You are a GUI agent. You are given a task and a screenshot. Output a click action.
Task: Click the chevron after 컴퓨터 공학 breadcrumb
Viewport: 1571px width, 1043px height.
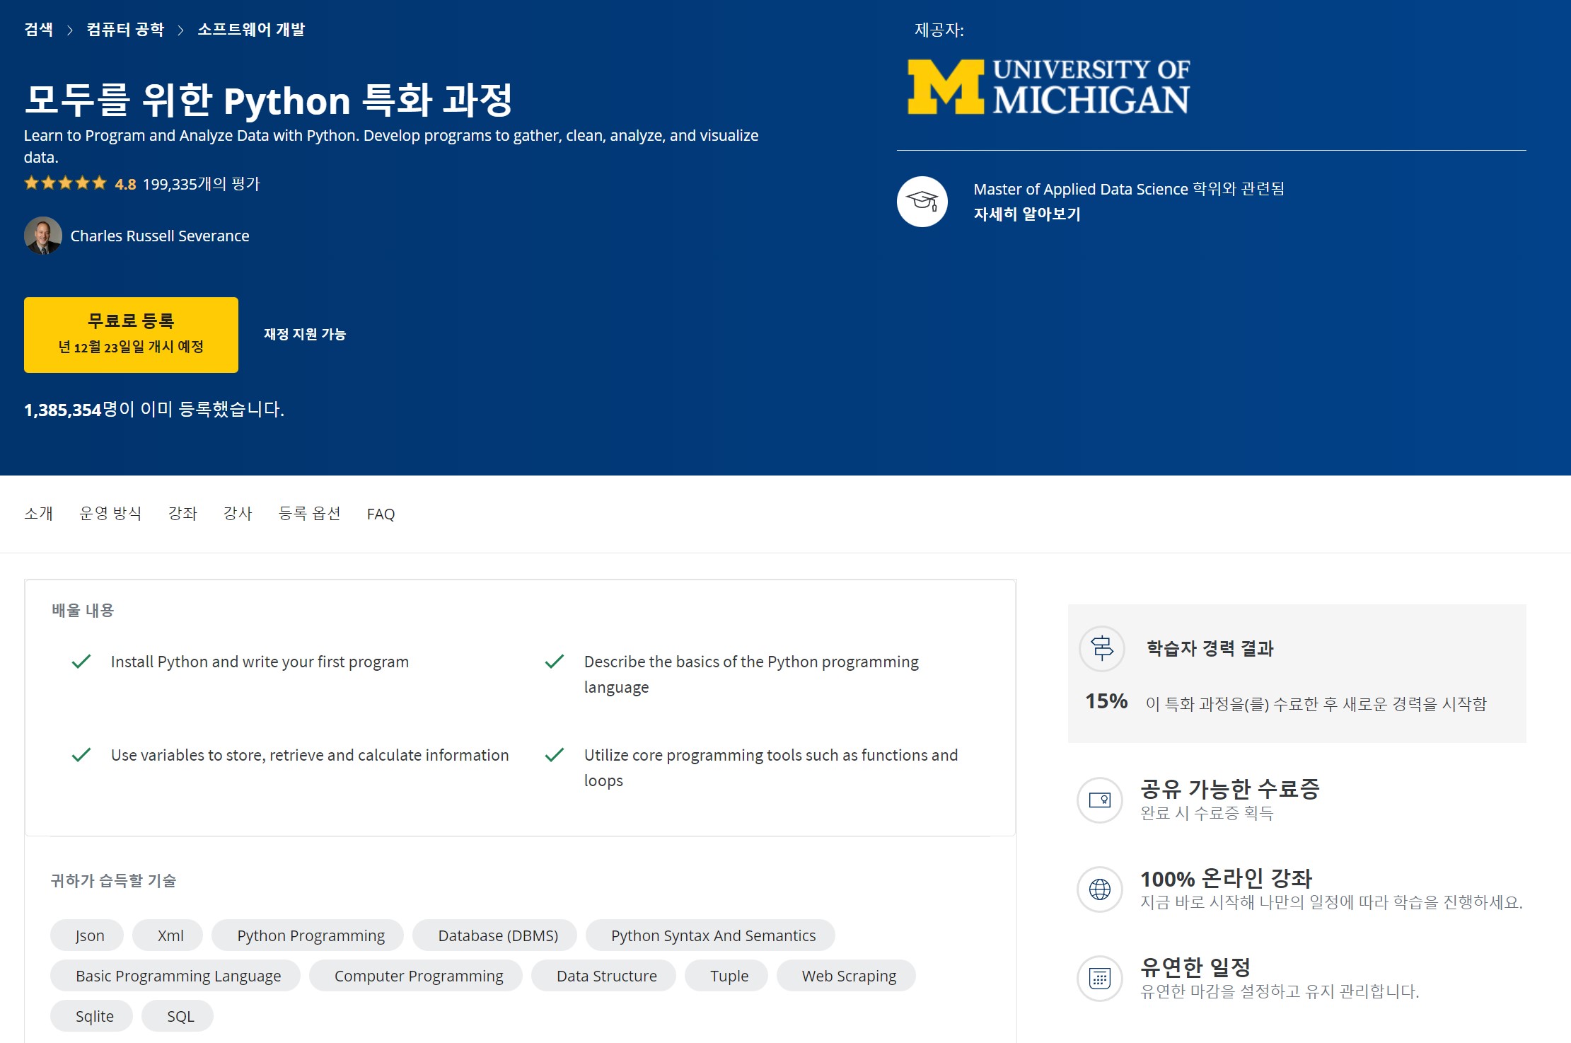point(180,30)
